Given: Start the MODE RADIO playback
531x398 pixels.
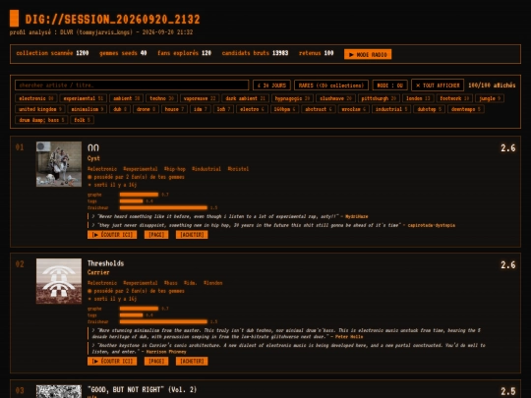Looking at the screenshot, I should (368, 54).
